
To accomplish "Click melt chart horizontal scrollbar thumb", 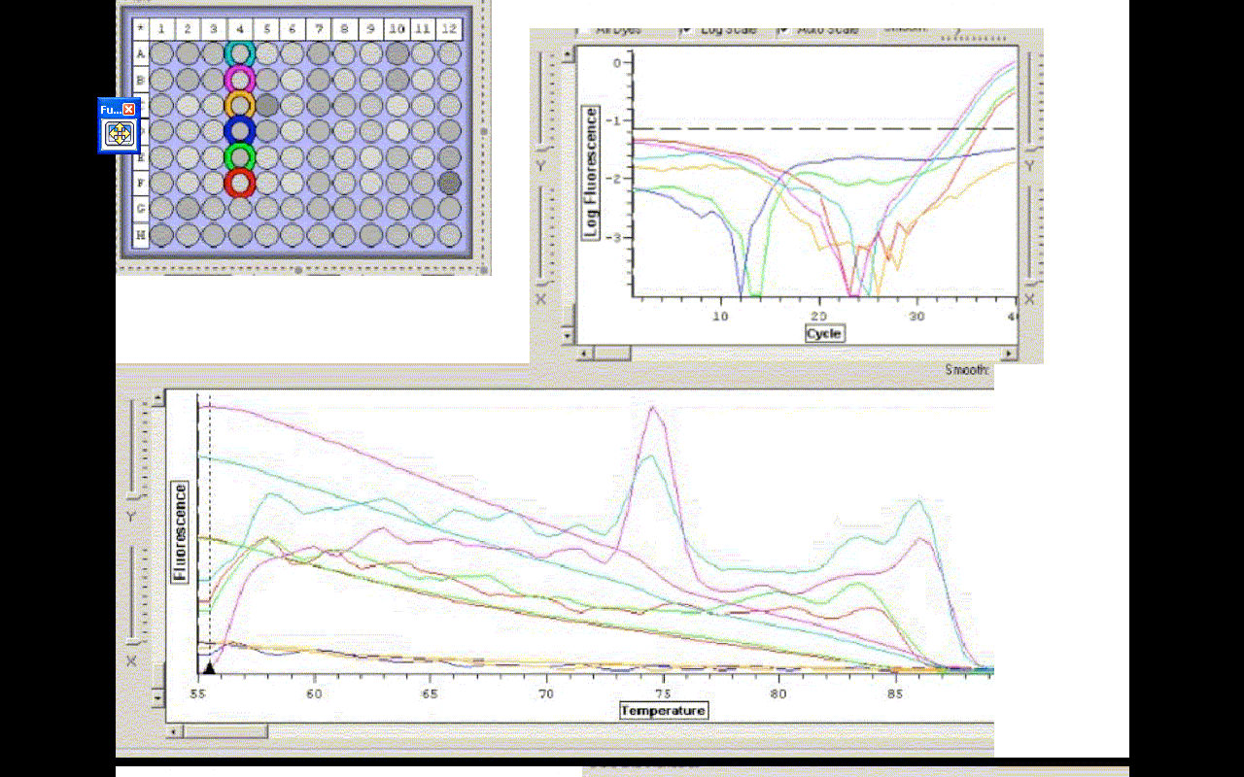I will 225,730.
